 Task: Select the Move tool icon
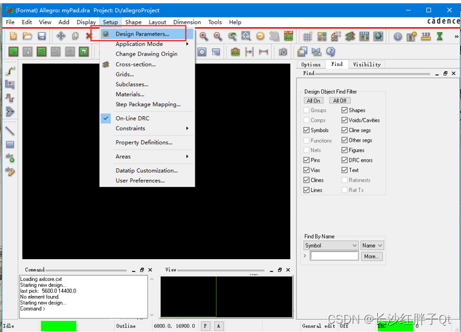[x=61, y=36]
